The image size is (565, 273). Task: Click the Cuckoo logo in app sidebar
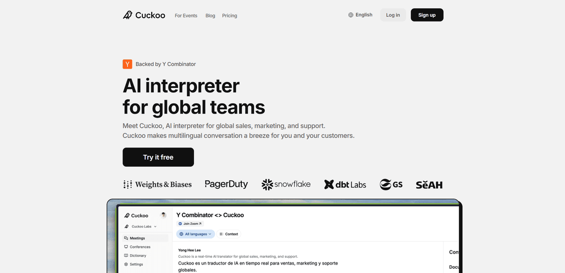(136, 215)
